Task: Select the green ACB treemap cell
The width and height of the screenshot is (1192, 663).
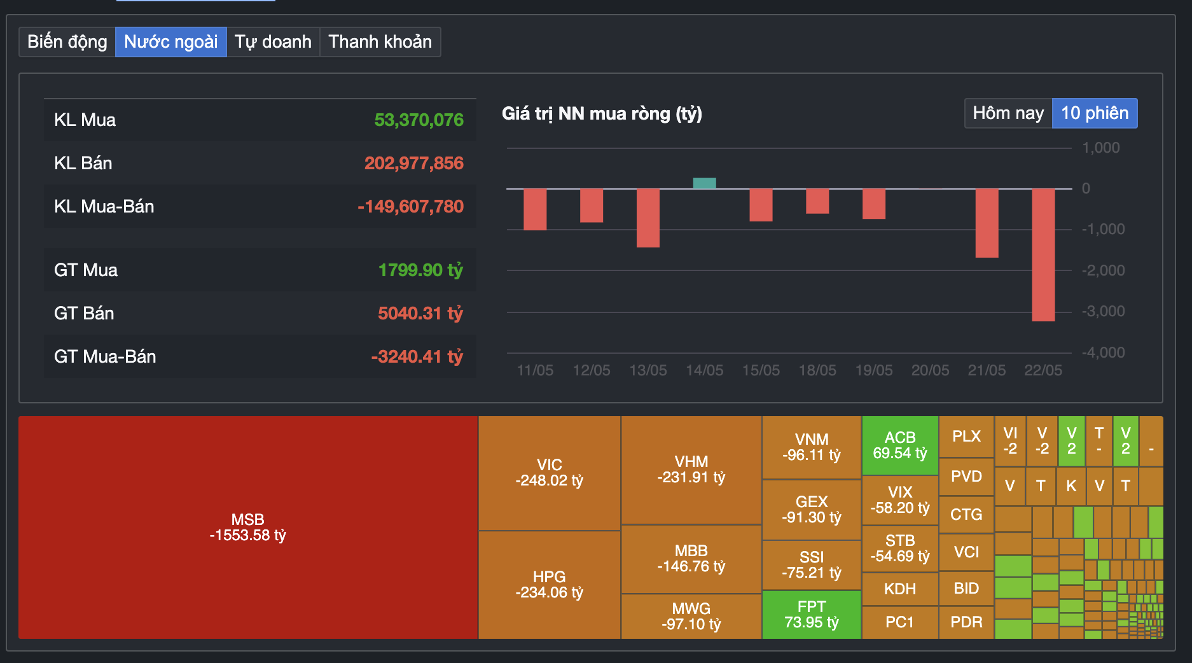Action: click(900, 445)
